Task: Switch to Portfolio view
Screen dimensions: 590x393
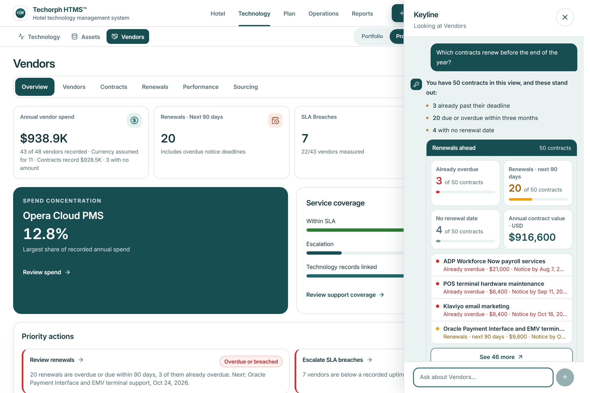Action: click(x=372, y=36)
